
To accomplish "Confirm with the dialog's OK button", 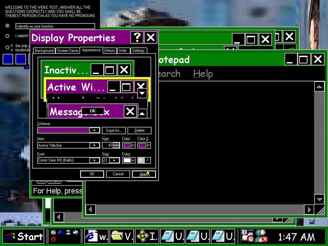I will pos(92,174).
